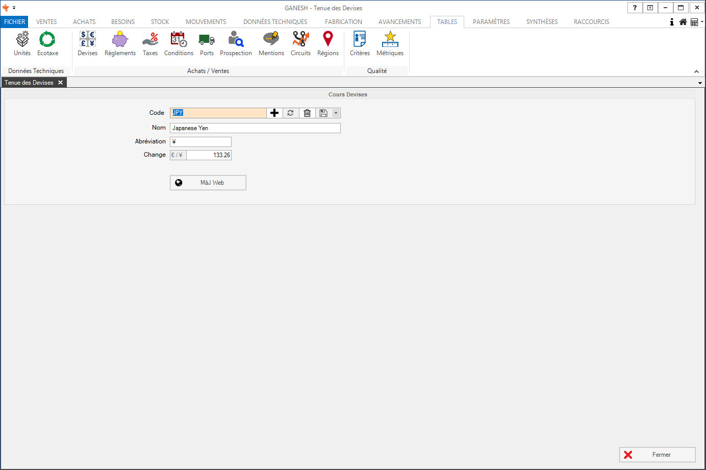Switch to the PARAMÈTRES ribbon tab
This screenshot has height=470, width=706.
[x=491, y=22]
